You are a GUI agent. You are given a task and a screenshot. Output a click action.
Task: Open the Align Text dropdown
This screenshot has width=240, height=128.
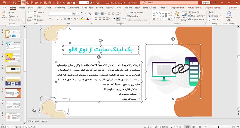point(134,16)
